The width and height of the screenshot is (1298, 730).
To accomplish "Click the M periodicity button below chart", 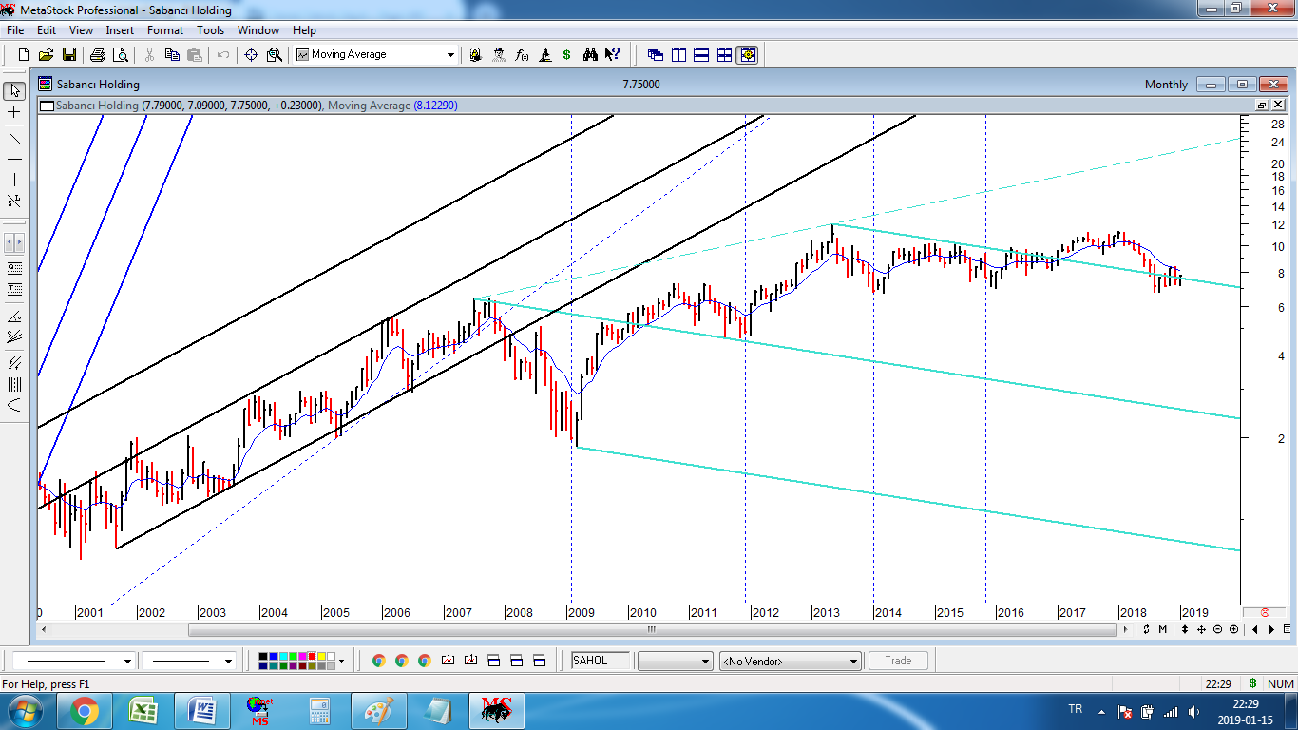I will coord(1163,629).
